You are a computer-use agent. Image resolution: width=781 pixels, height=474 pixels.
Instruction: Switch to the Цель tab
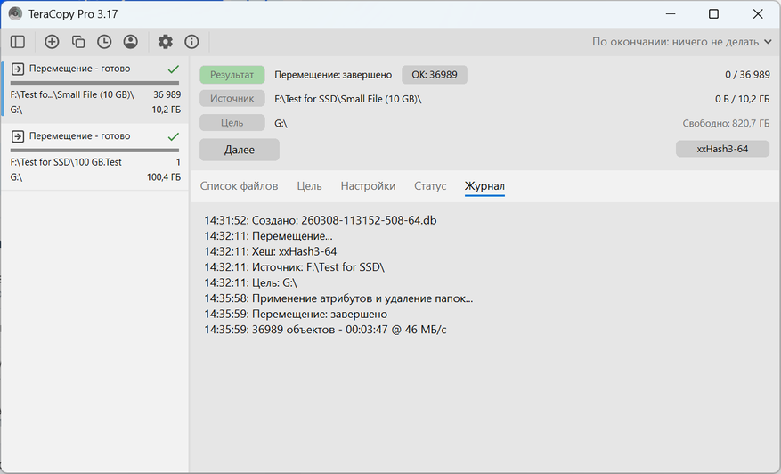[309, 186]
